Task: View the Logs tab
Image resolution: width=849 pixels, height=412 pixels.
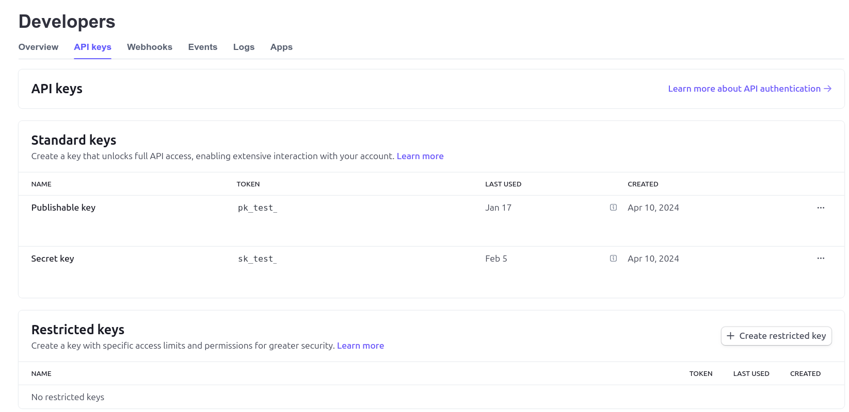Action: [x=244, y=47]
